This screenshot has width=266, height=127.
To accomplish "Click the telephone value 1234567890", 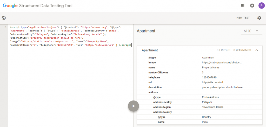I will coord(209,77).
